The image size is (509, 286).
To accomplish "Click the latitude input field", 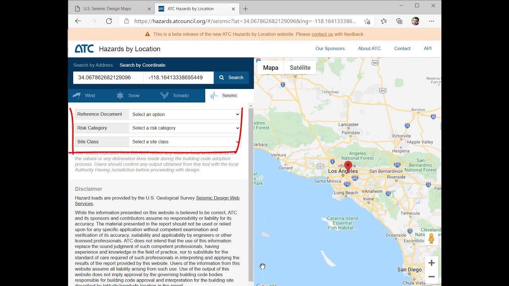I will coord(108,77).
